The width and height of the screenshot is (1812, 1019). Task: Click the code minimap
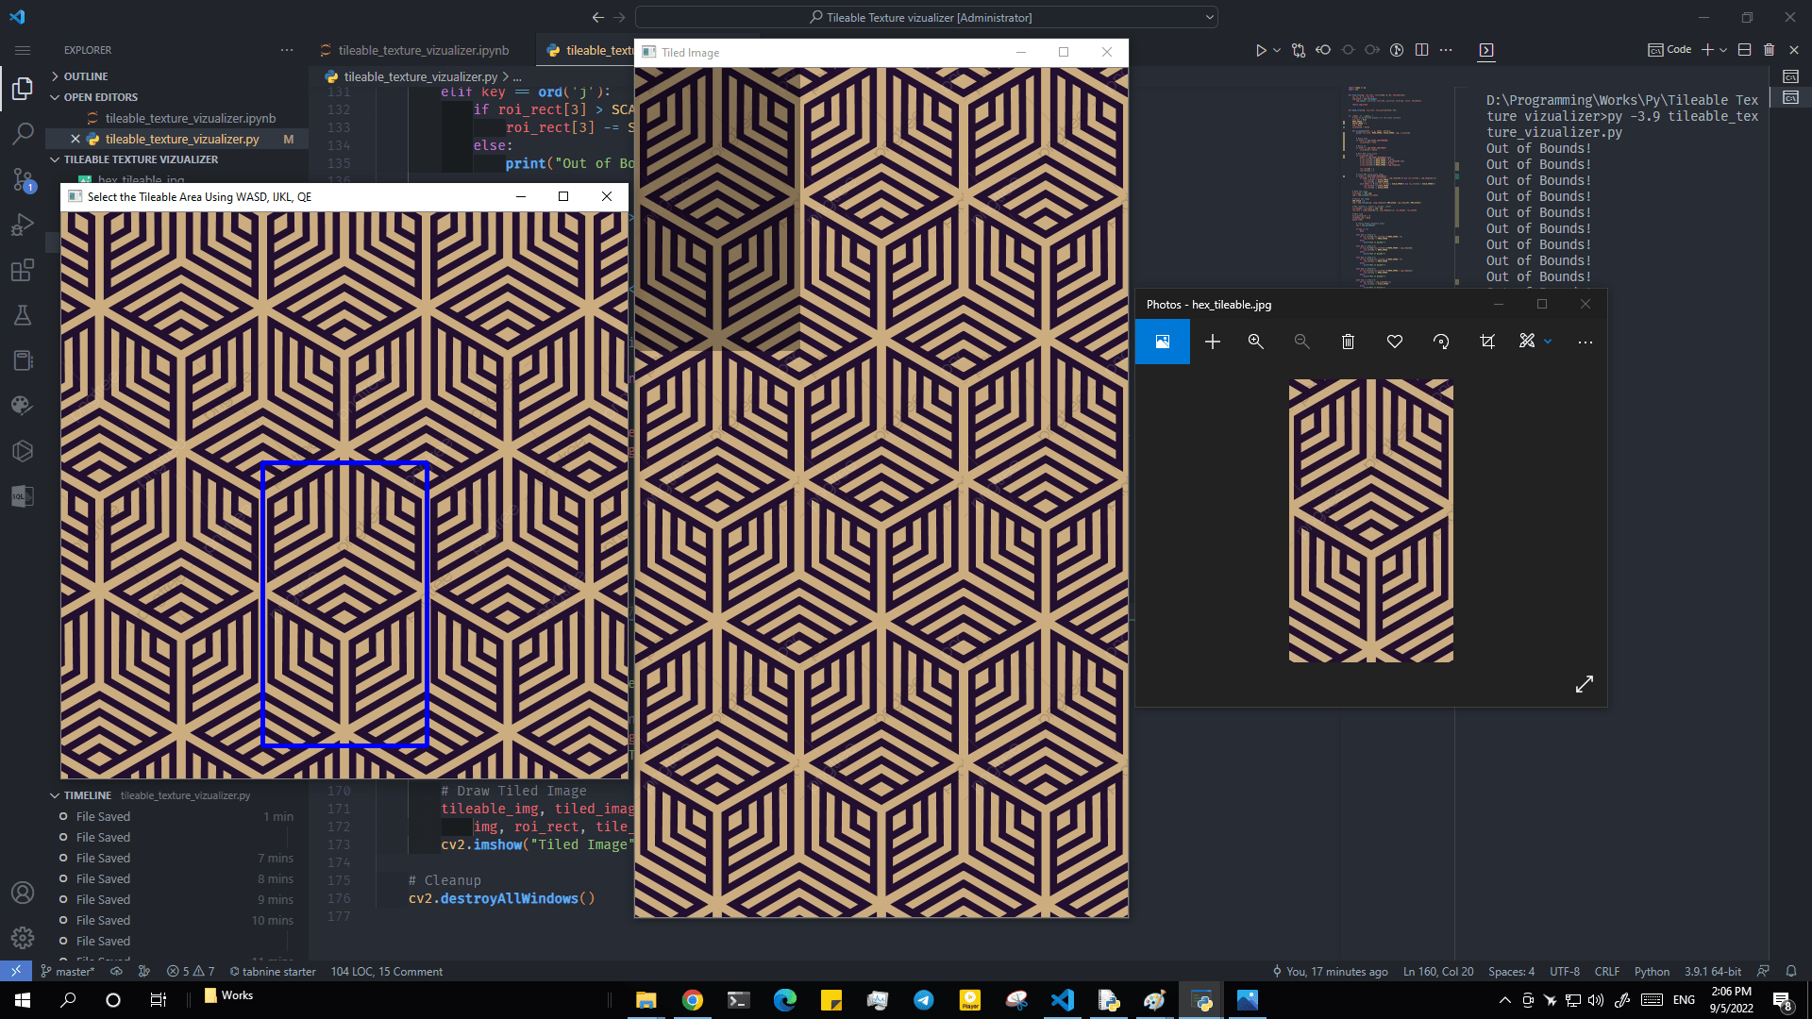coord(1397,189)
